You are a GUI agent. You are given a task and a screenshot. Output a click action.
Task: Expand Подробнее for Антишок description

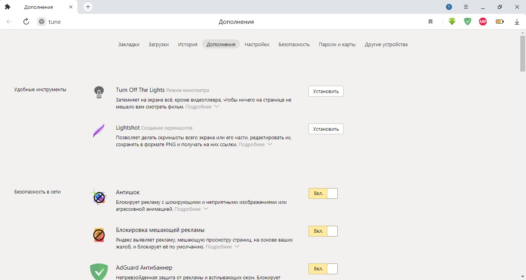[191, 209]
